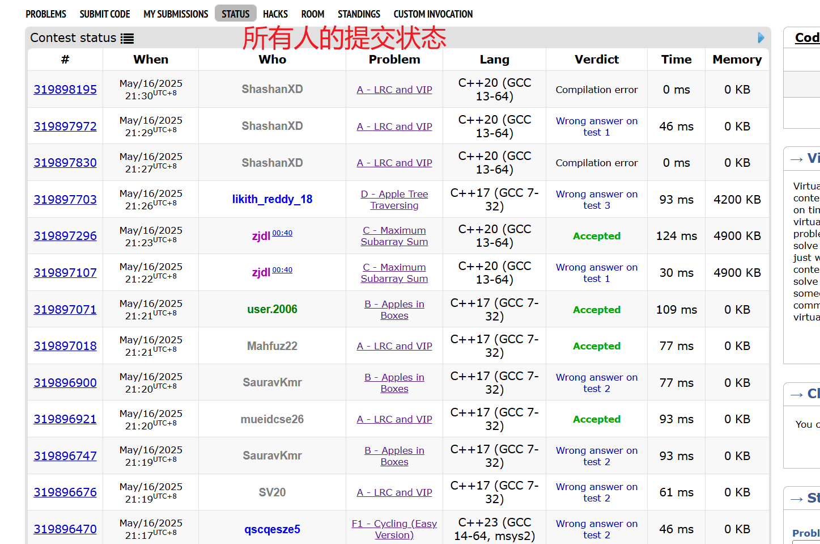Open user.2006 profile
The height and width of the screenshot is (544, 820).
pyautogui.click(x=272, y=309)
